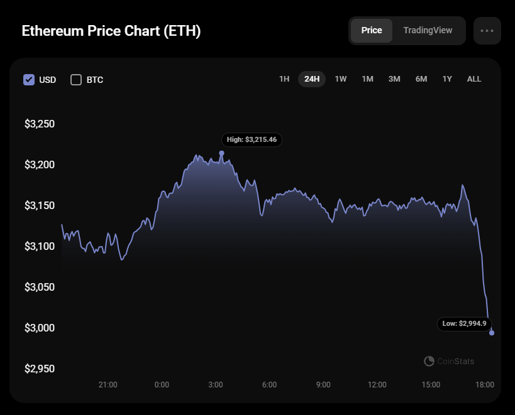Select the 3M time range

pos(394,79)
